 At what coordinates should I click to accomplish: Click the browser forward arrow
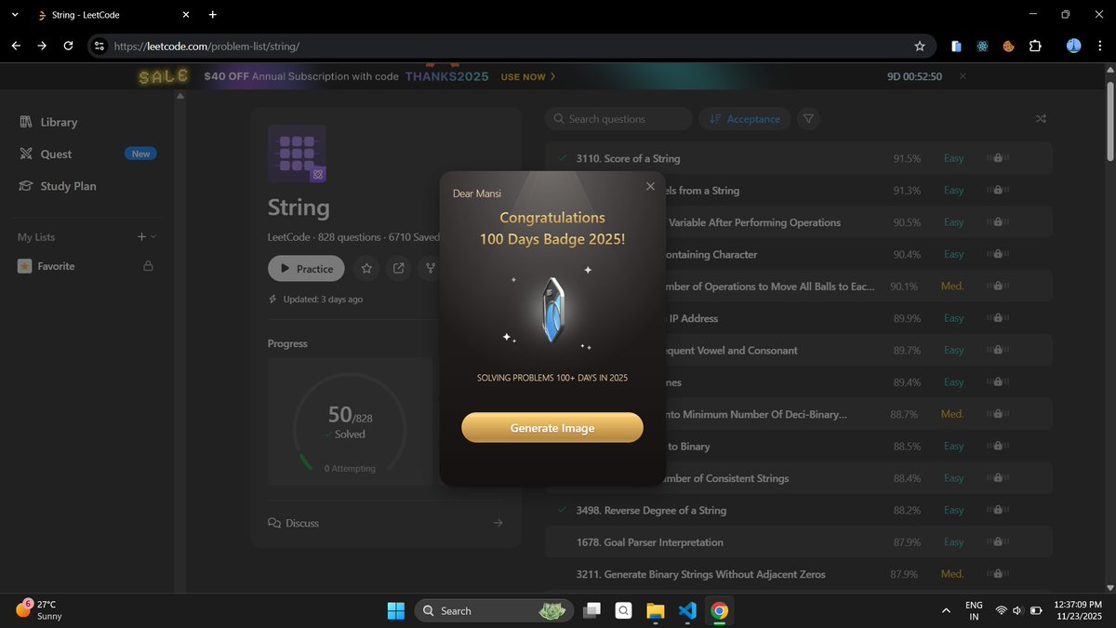42,46
